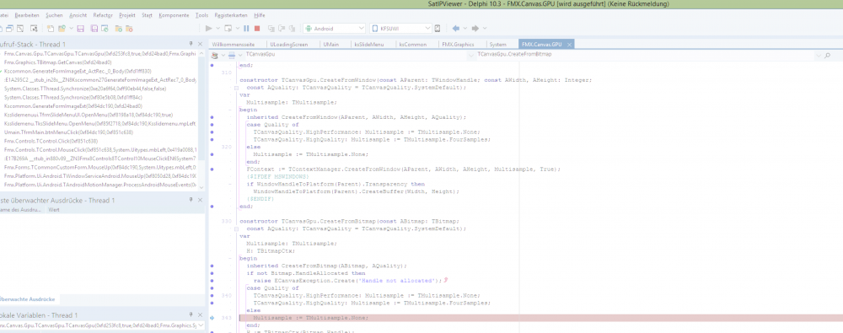Open the Bearbeiten menu
Viewport: 843px width, 333px height.
click(x=27, y=15)
